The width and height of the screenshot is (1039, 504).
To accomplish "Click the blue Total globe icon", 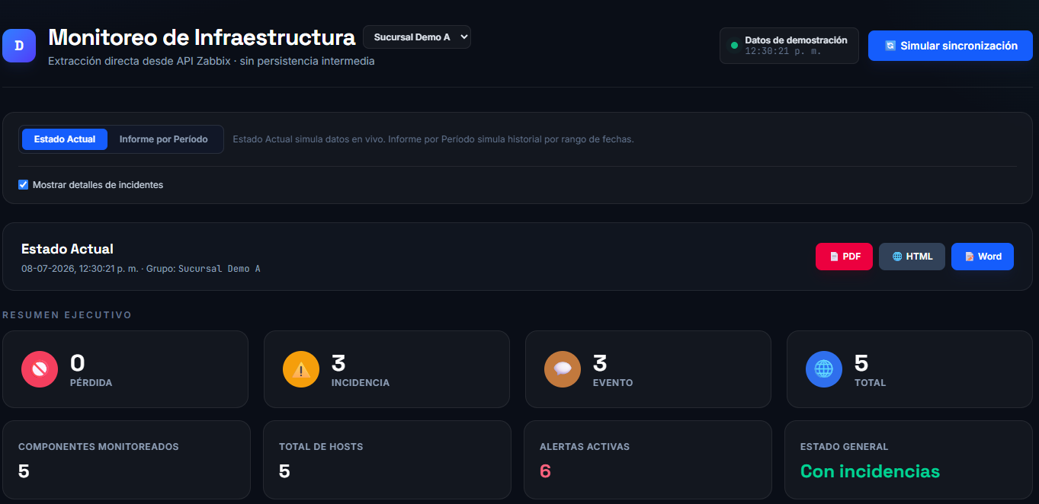I will pyautogui.click(x=824, y=369).
